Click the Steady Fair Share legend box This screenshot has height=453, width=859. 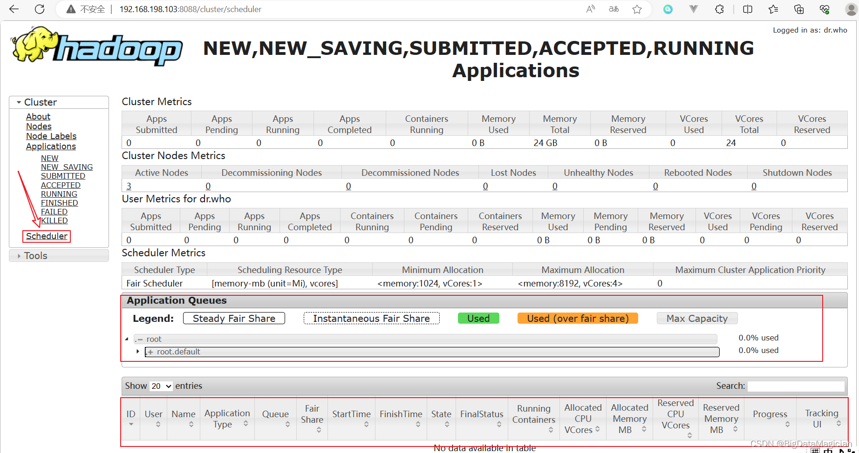(234, 318)
